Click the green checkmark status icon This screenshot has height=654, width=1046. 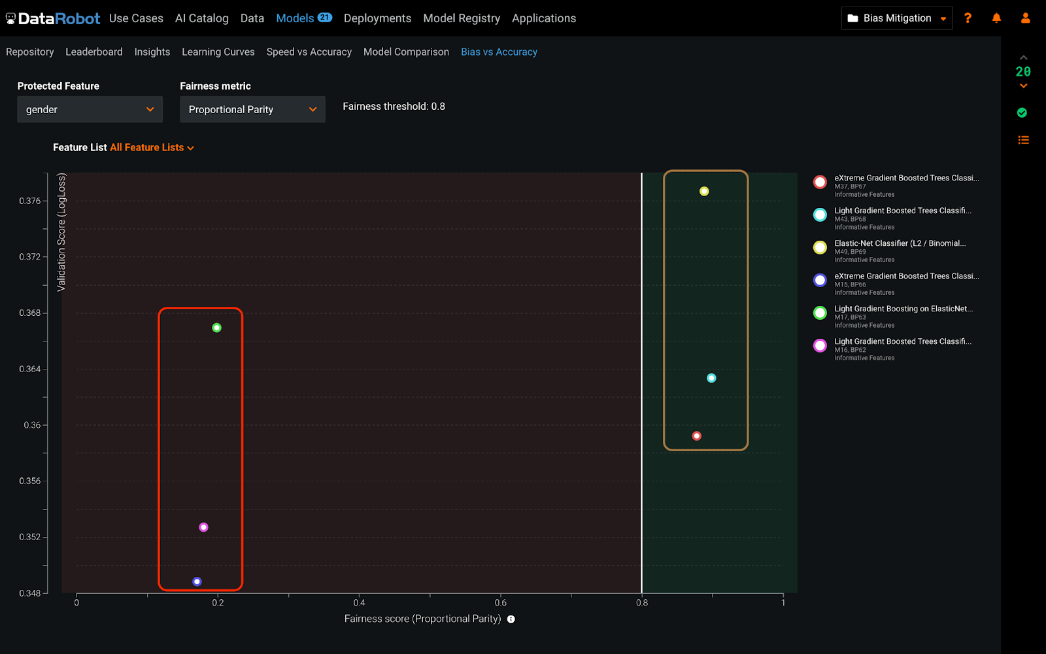[x=1022, y=112]
